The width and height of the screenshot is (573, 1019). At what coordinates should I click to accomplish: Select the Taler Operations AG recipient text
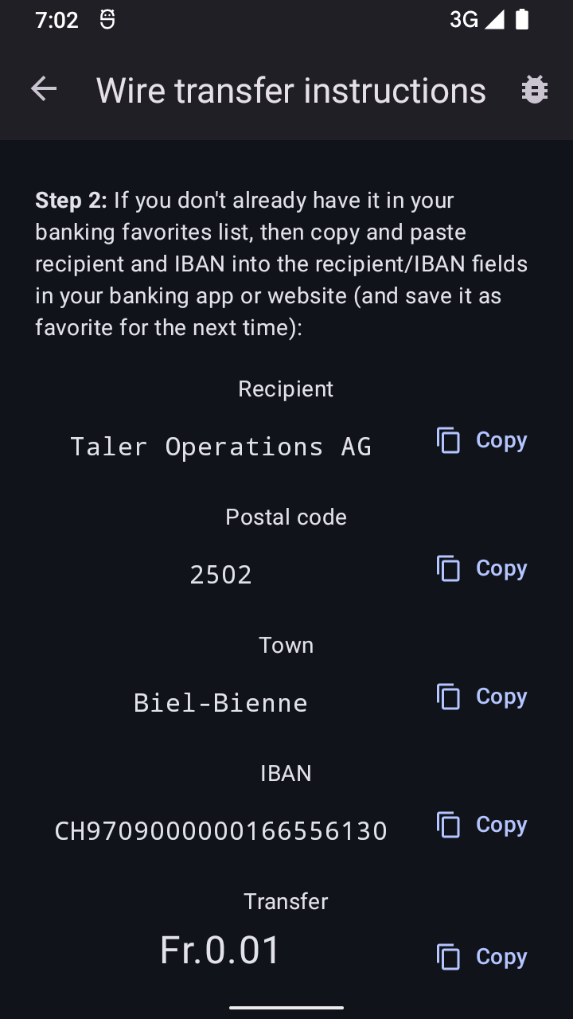pyautogui.click(x=220, y=447)
